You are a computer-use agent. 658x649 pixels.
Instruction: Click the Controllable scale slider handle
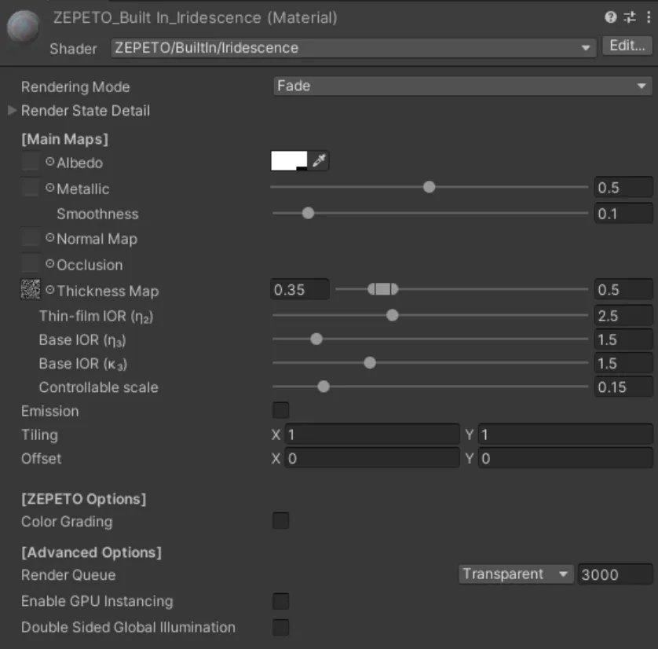pyautogui.click(x=324, y=387)
